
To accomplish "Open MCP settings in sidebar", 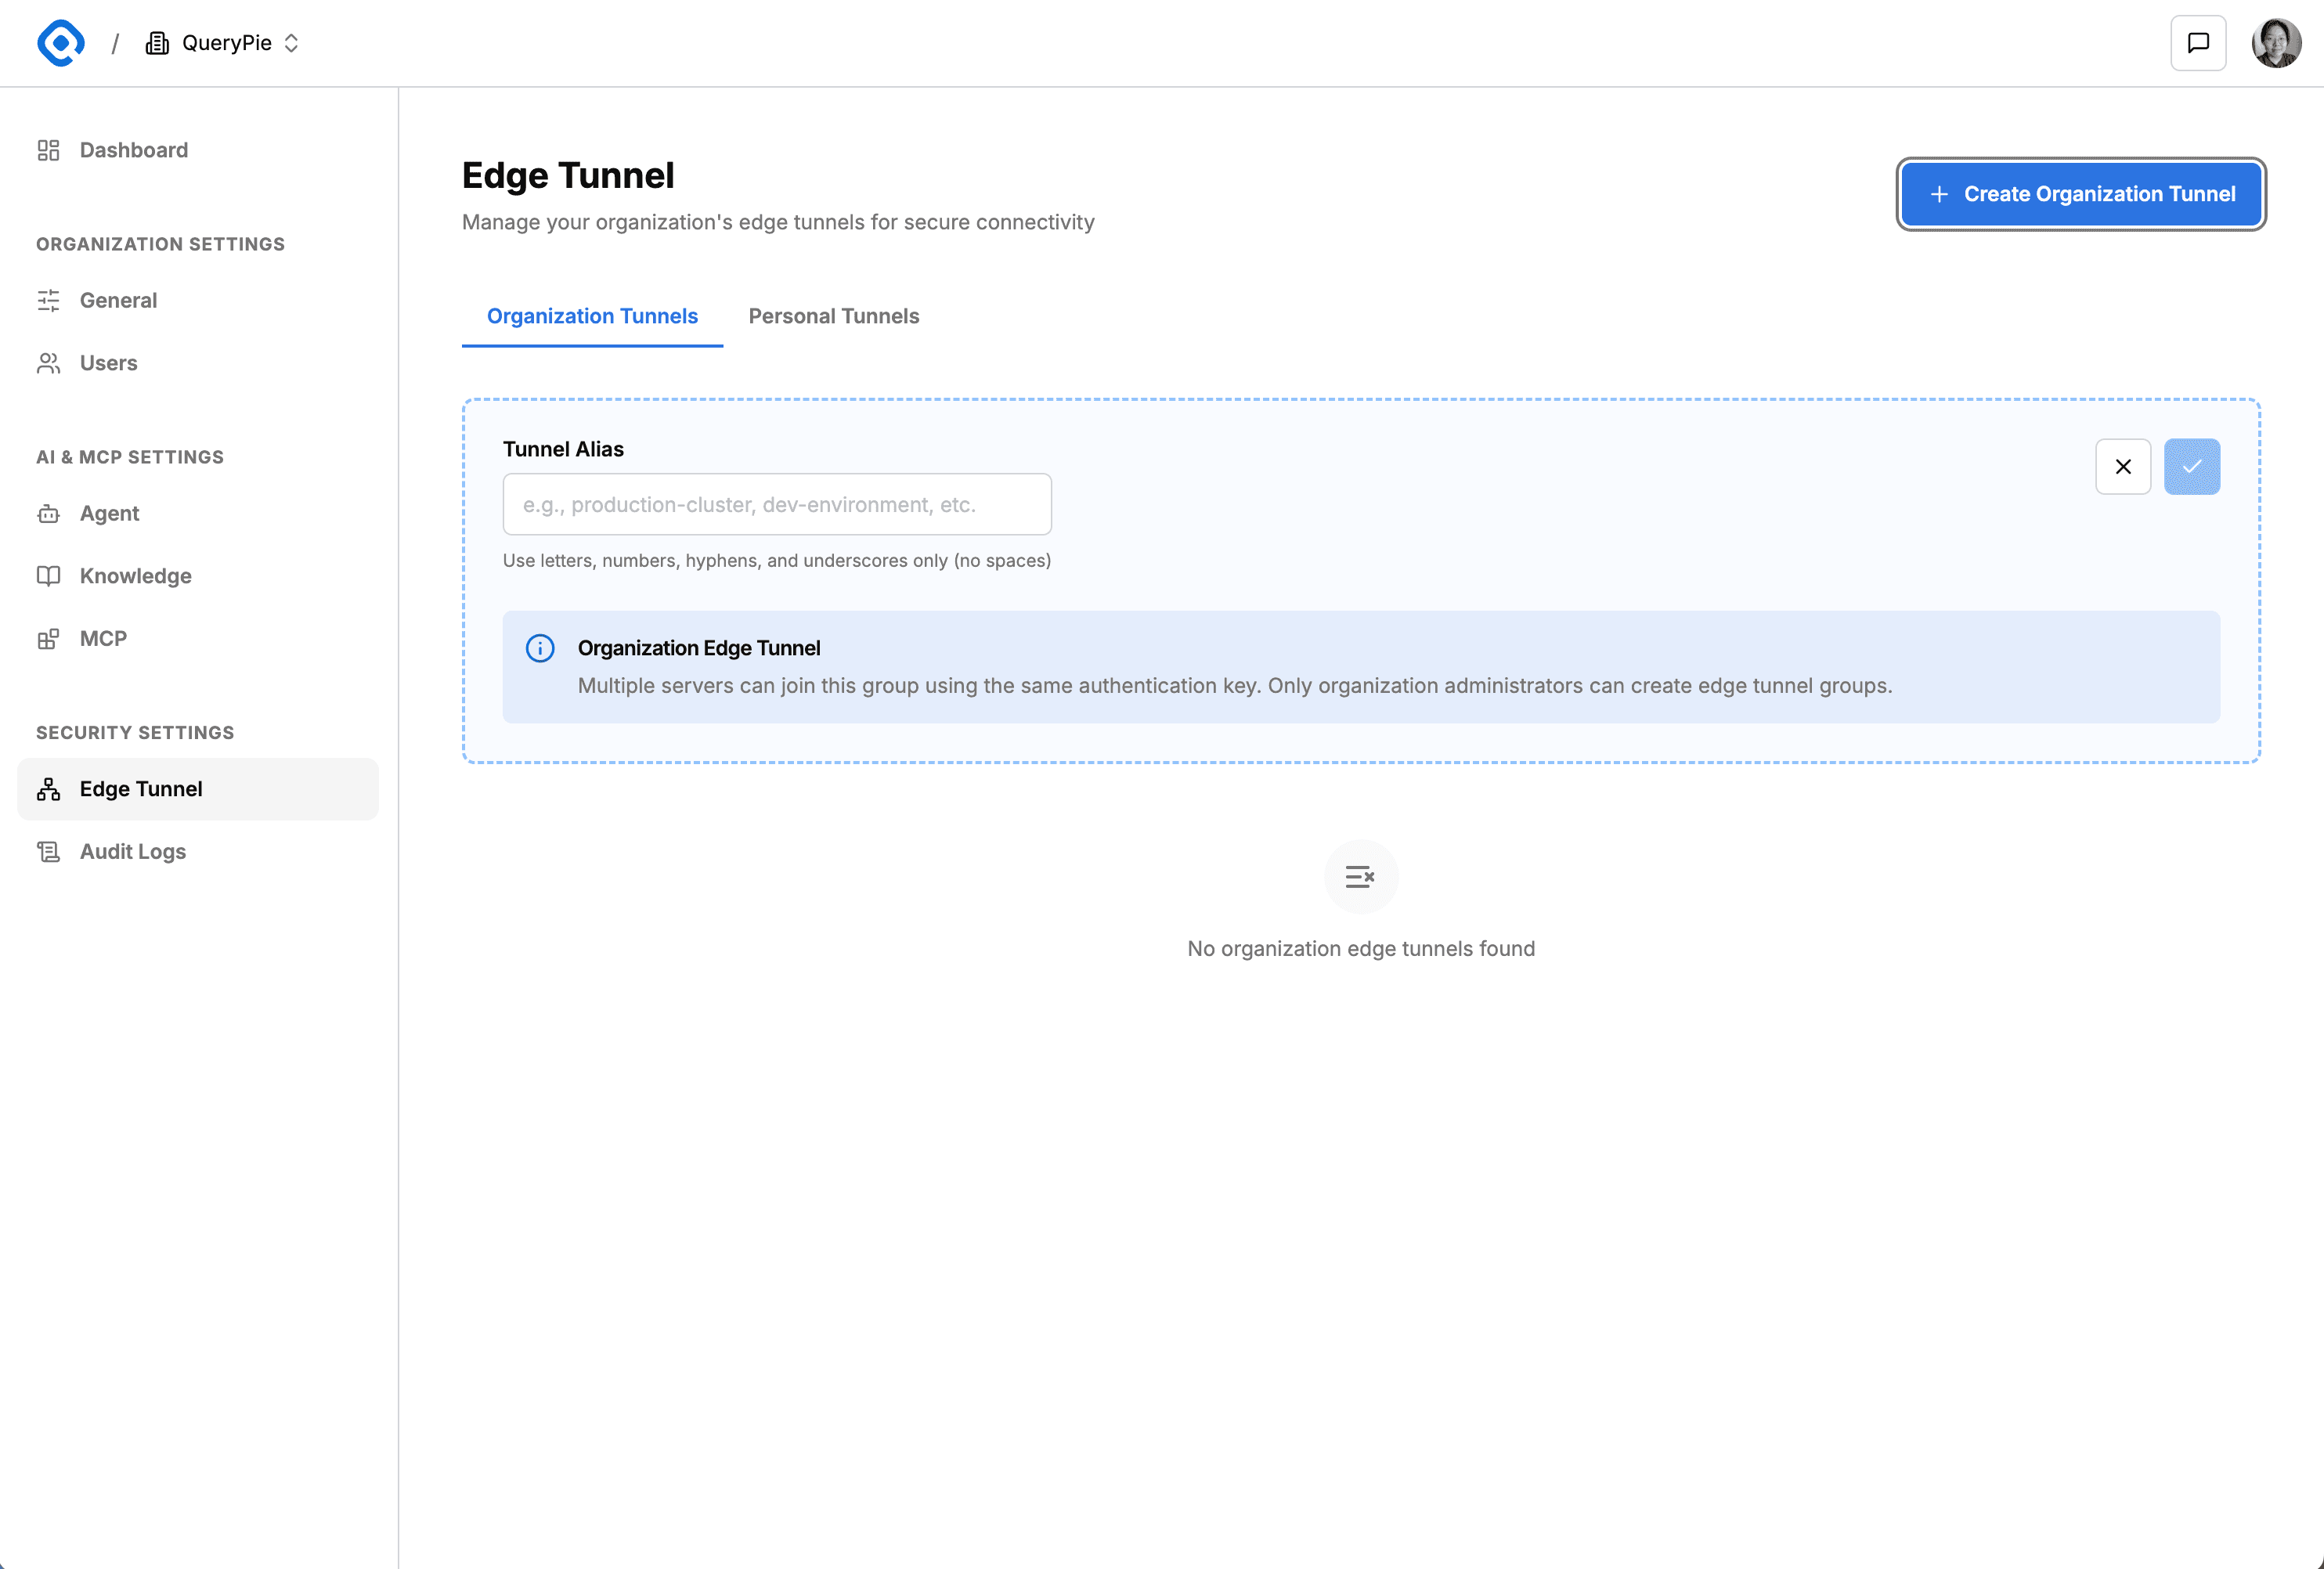I will click(103, 638).
